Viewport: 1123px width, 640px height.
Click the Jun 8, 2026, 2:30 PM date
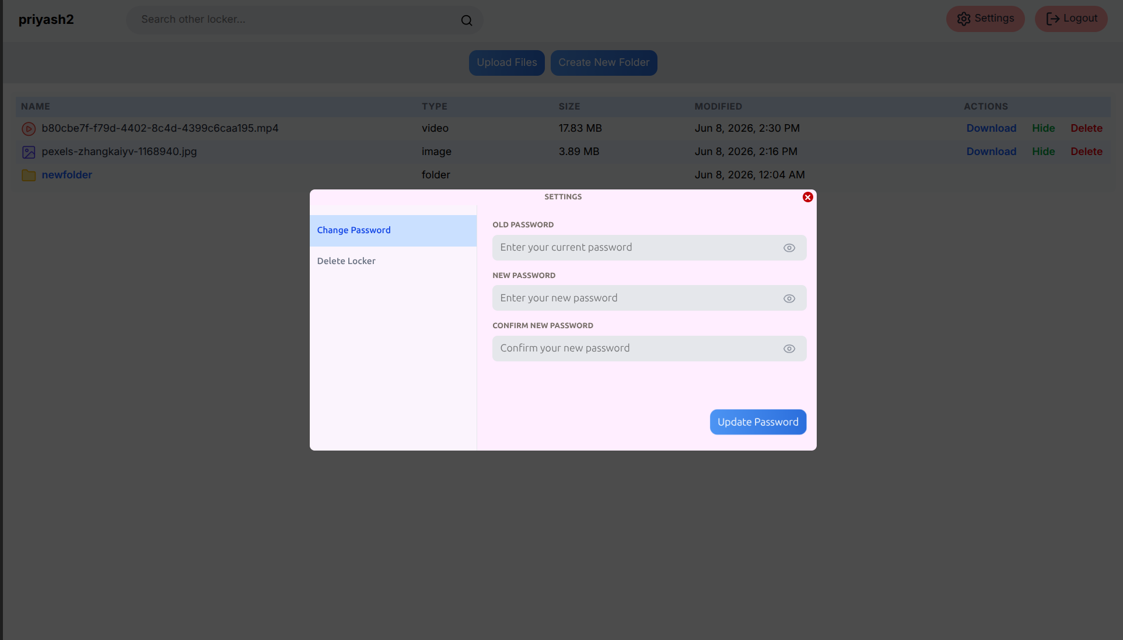tap(747, 128)
